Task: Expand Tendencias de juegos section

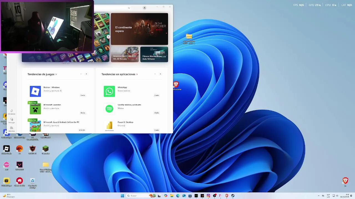Action: (x=42, y=74)
